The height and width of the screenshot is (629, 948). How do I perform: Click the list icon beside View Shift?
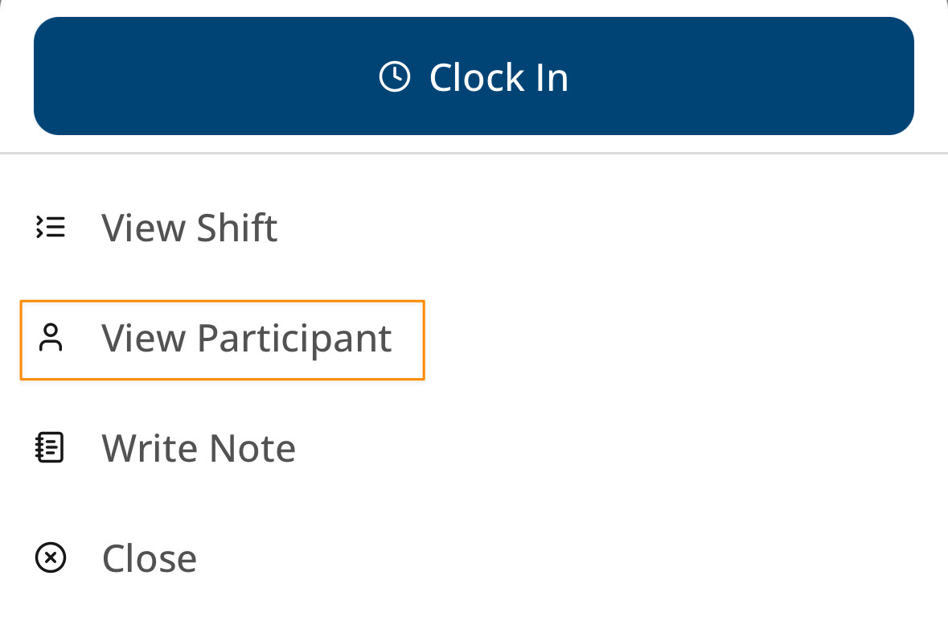click(x=51, y=228)
